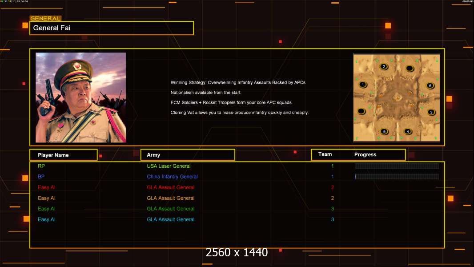Click the green GLA Assault General entry
Image resolution: width=474 pixels, height=267 pixels.
(170, 209)
